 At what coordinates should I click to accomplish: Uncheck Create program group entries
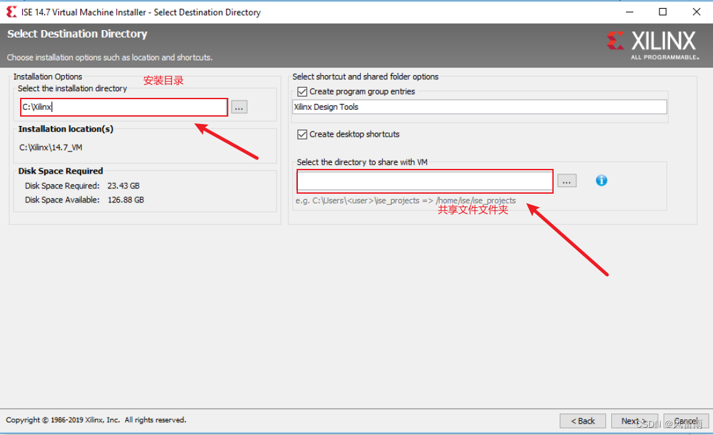[302, 91]
